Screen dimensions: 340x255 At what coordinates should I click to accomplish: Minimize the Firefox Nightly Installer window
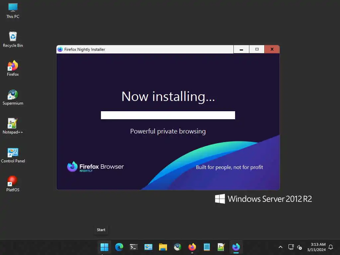pyautogui.click(x=241, y=49)
